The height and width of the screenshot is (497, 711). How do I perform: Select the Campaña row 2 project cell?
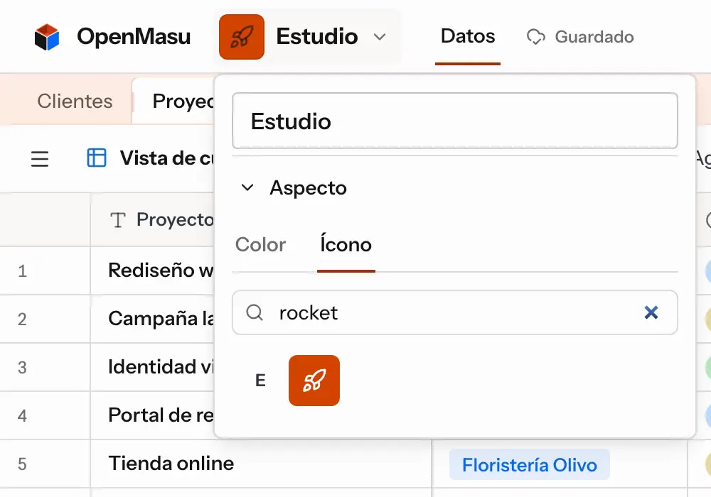[152, 319]
